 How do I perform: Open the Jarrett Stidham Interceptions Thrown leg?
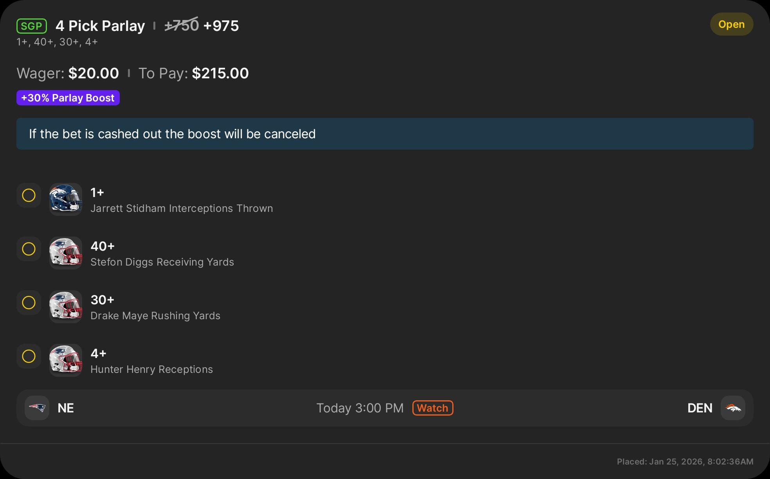(x=182, y=208)
